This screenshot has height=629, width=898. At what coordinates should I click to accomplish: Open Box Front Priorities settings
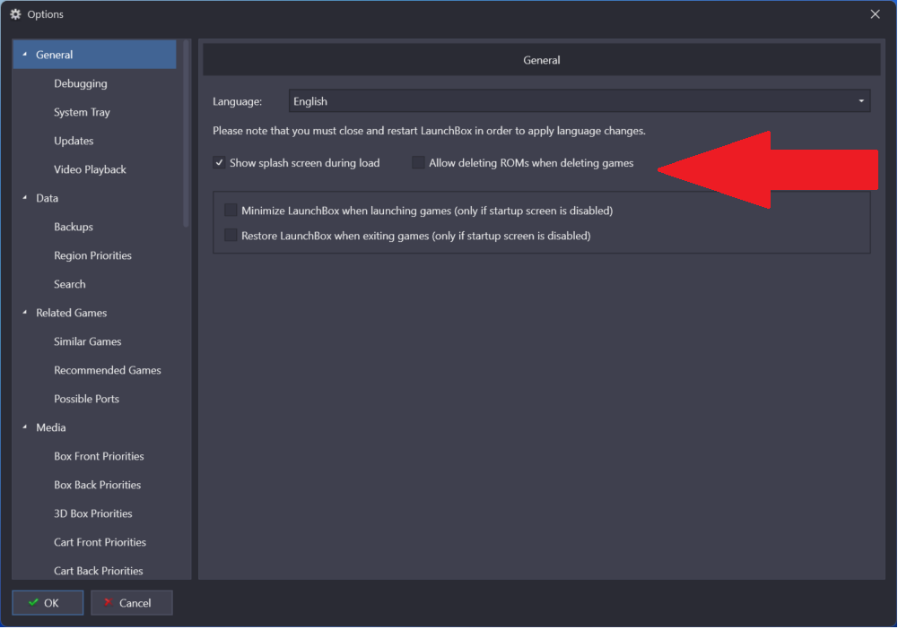99,456
